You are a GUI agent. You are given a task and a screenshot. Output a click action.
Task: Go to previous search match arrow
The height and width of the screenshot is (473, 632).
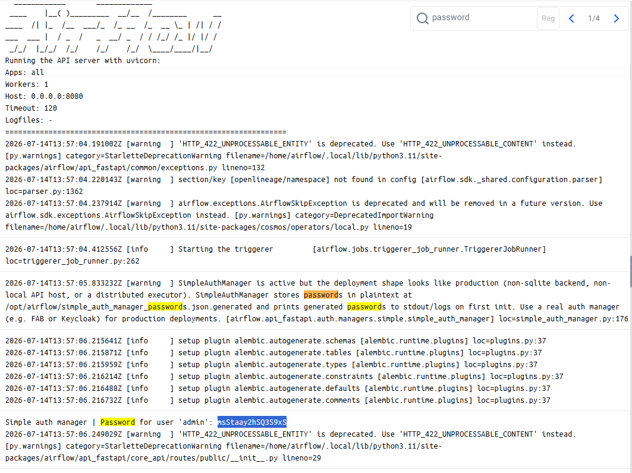pyautogui.click(x=571, y=18)
